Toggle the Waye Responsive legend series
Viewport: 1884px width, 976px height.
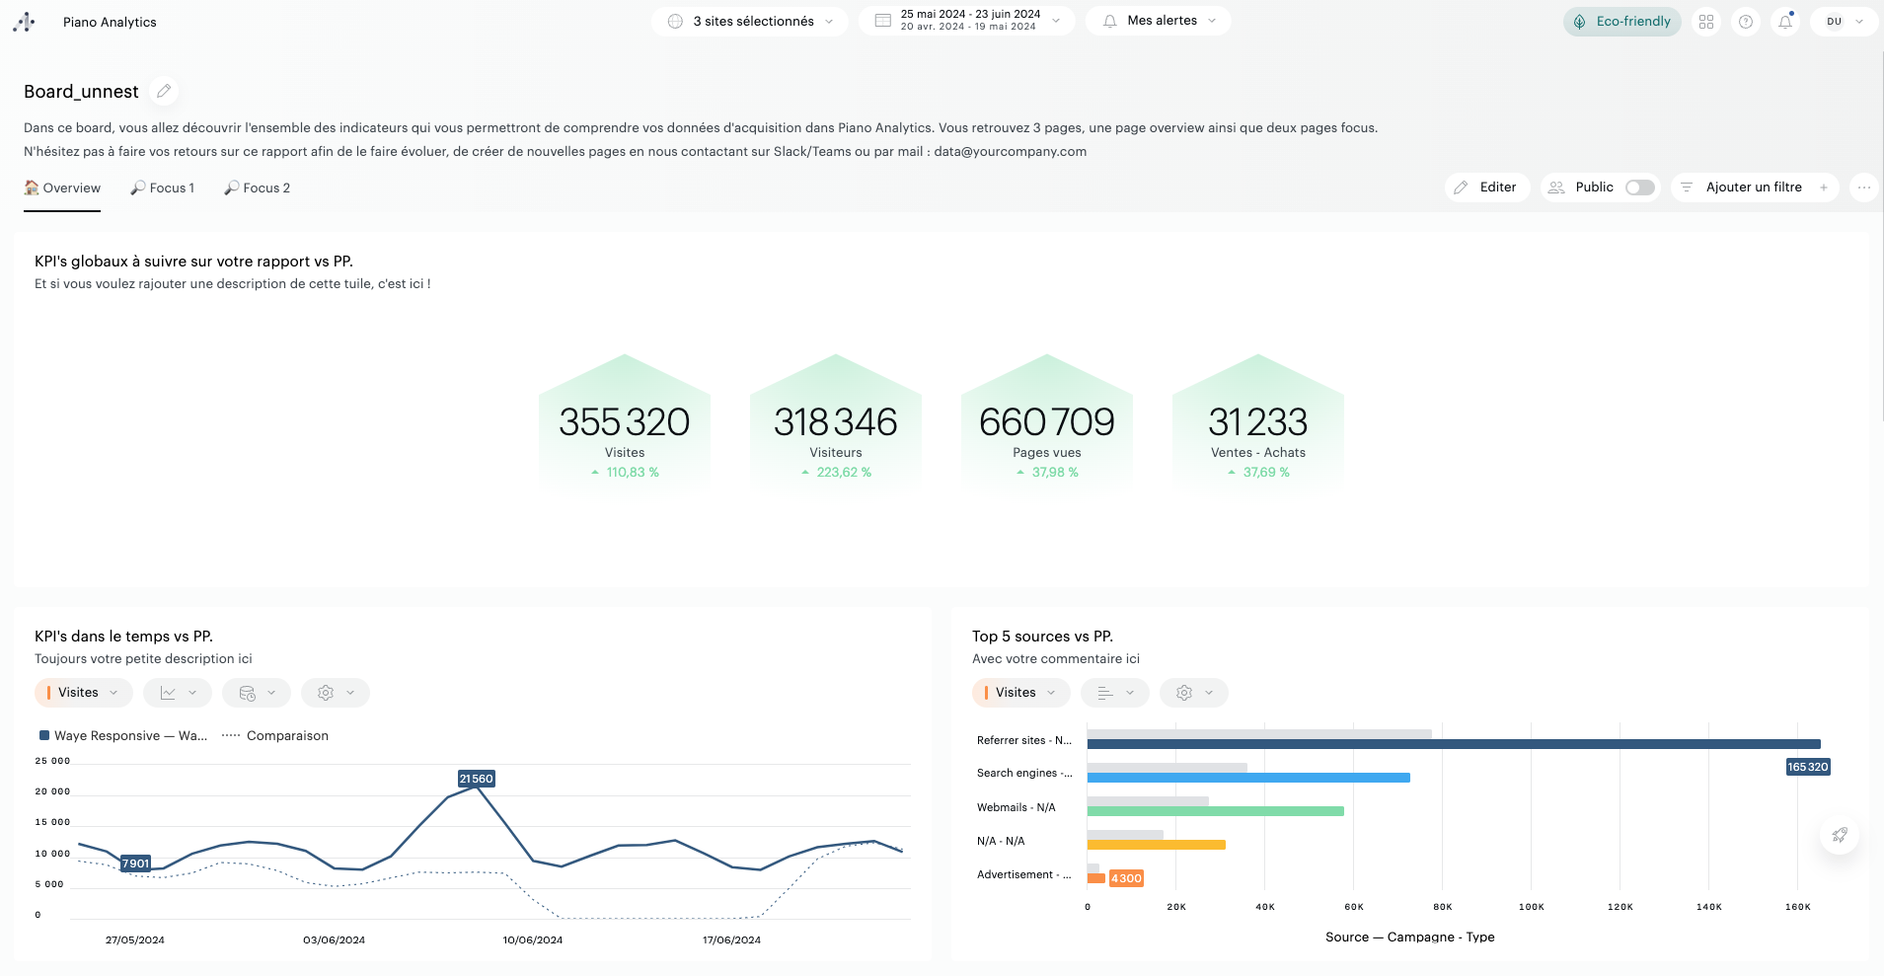(123, 736)
